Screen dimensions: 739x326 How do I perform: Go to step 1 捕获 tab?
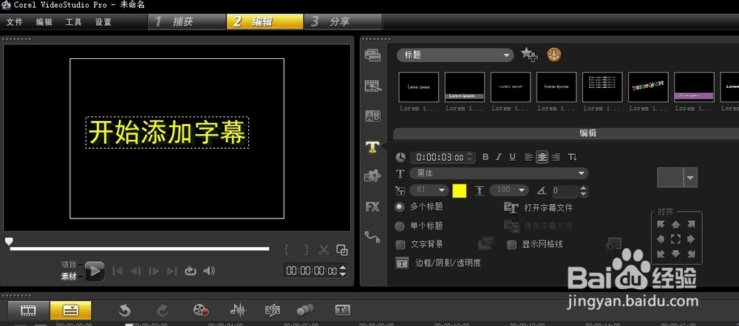187,21
